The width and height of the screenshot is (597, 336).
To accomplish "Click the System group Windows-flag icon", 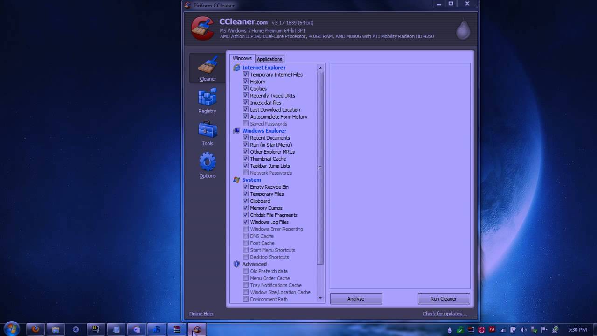I will coord(237,180).
